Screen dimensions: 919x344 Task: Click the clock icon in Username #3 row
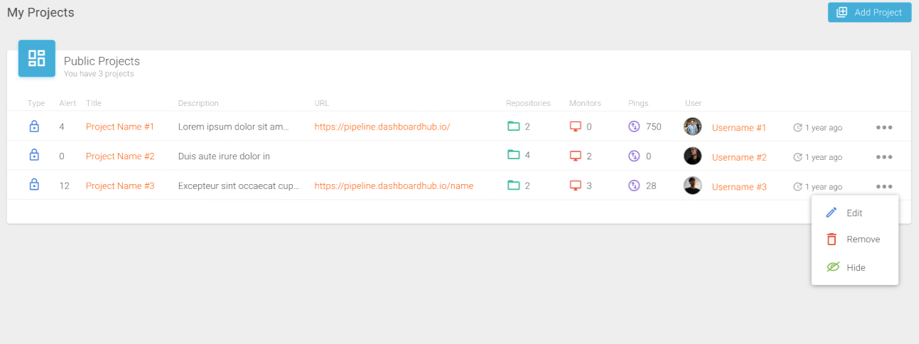coord(797,187)
